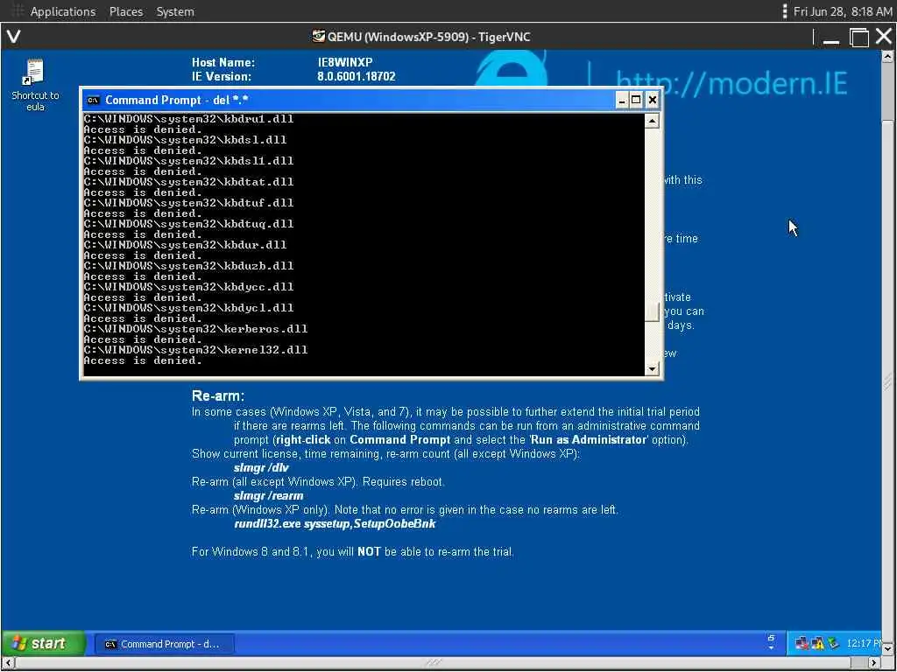
Task: Click the Command Prompt - del *.* title text
Action: [177, 101]
